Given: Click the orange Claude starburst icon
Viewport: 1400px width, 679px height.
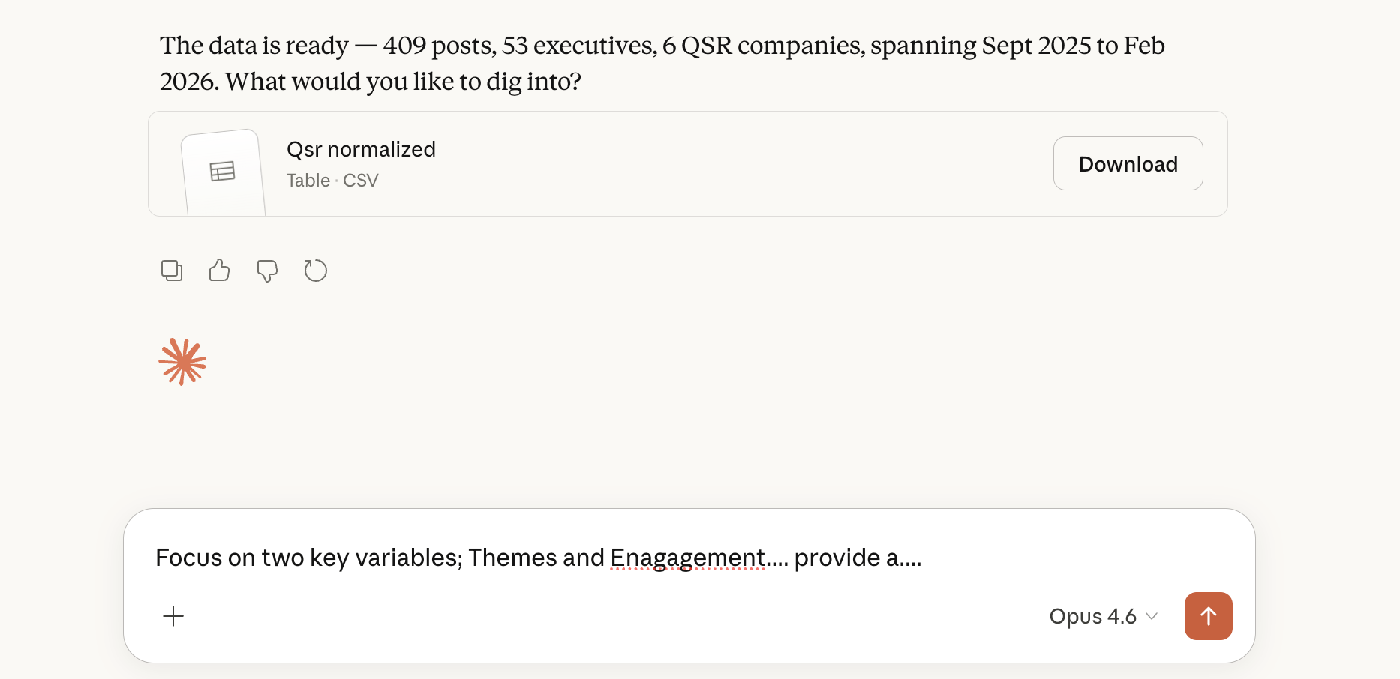Looking at the screenshot, I should coord(182,362).
